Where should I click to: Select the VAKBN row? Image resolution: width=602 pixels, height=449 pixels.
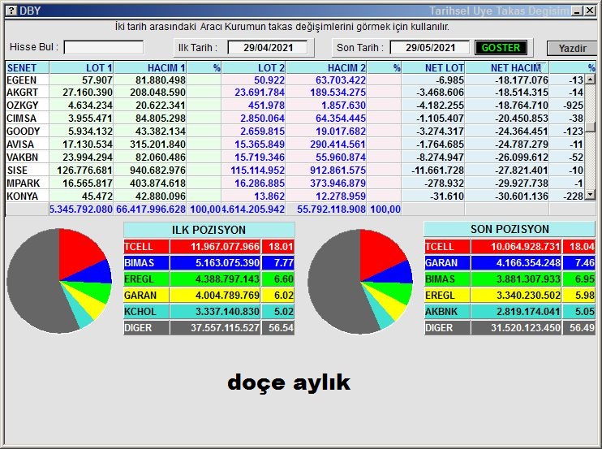click(x=295, y=158)
